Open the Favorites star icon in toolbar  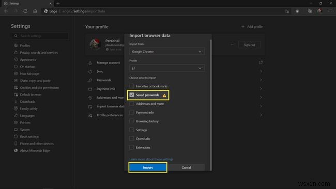point(287,11)
